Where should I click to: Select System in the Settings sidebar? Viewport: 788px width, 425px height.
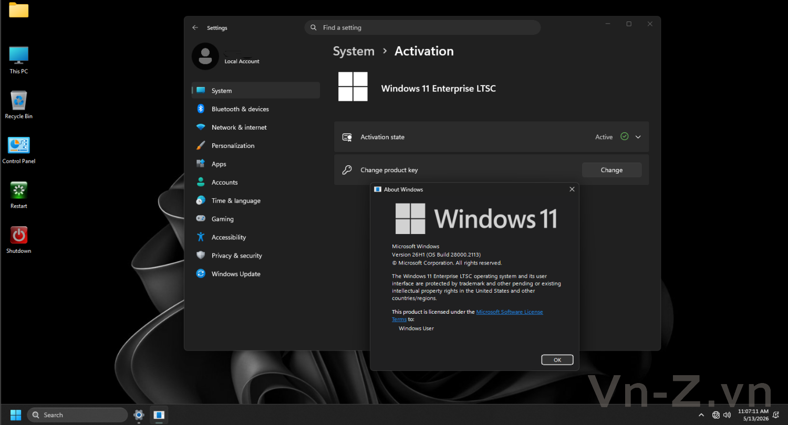pos(256,91)
